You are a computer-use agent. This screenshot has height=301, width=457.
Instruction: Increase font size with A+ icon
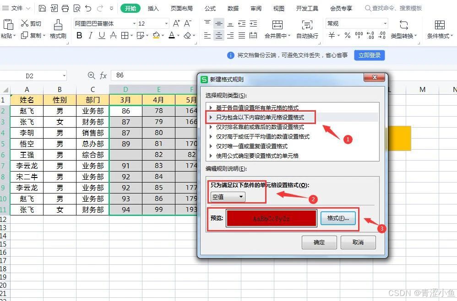(176, 23)
